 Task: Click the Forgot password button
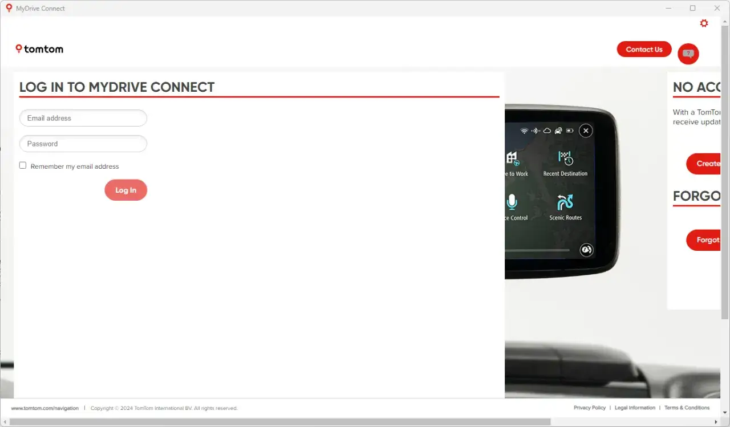pyautogui.click(x=703, y=240)
